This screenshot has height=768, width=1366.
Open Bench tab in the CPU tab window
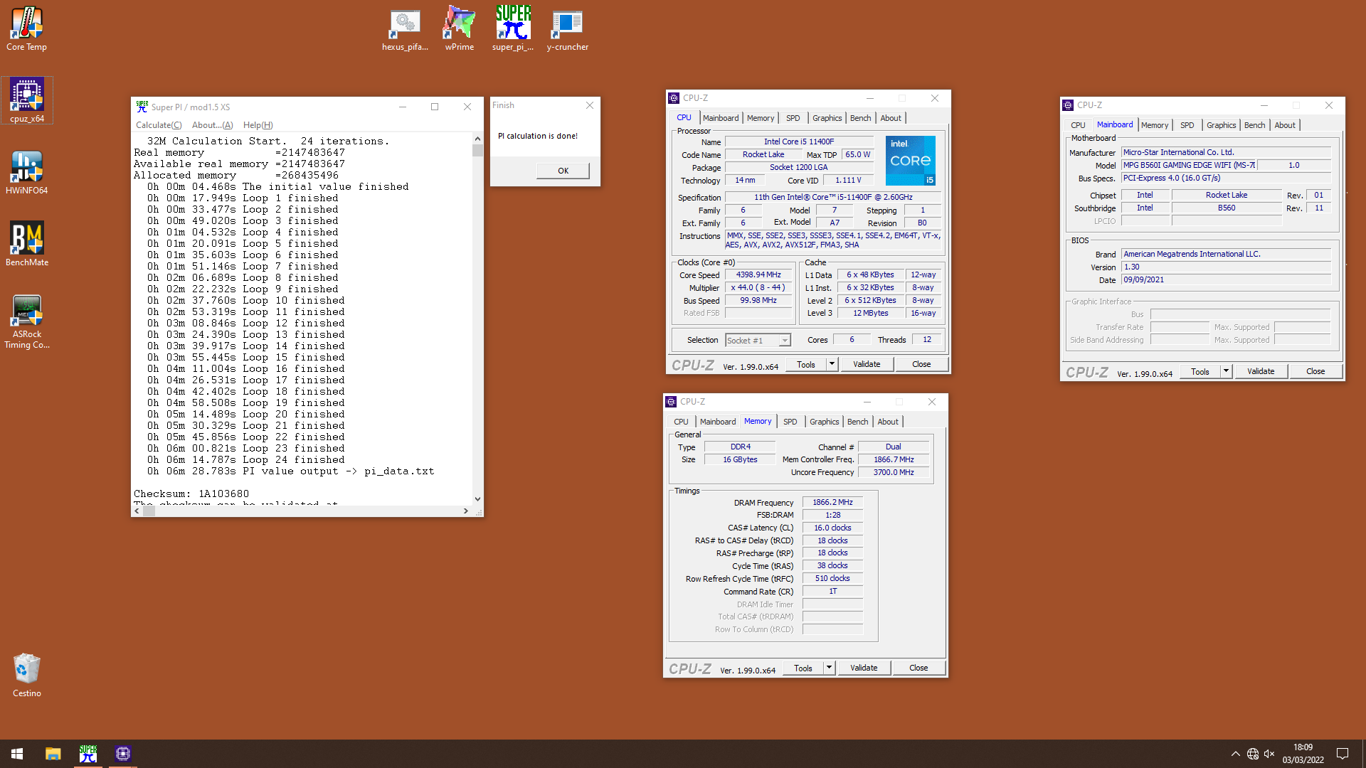tap(860, 118)
